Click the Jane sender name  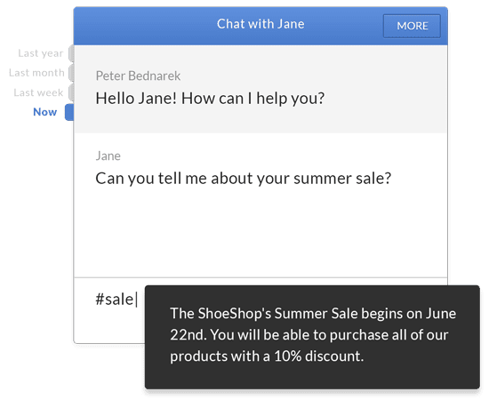pyautogui.click(x=108, y=156)
